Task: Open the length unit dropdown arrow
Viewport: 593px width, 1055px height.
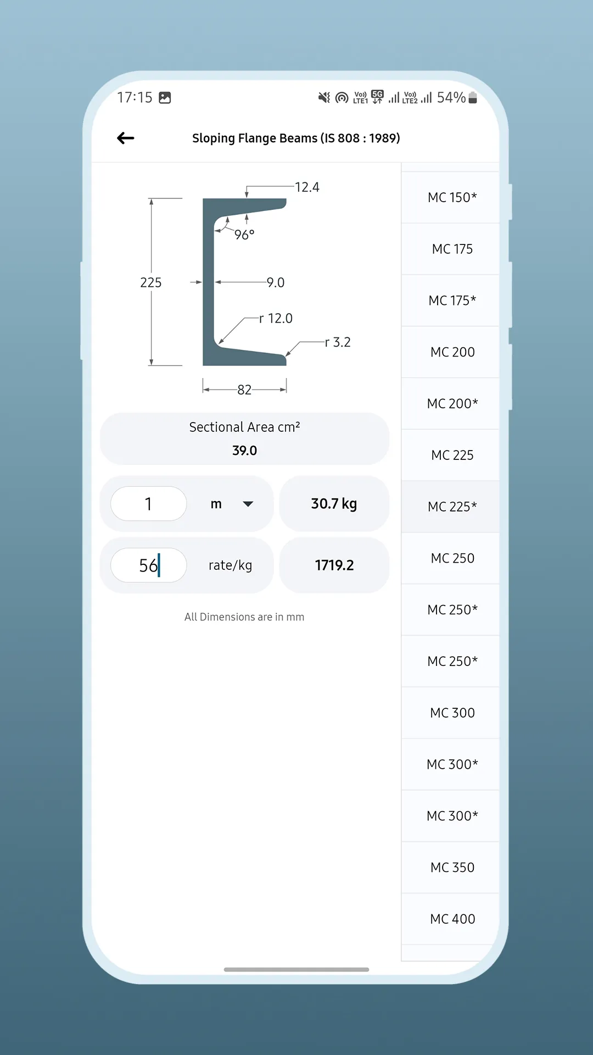Action: coord(248,504)
